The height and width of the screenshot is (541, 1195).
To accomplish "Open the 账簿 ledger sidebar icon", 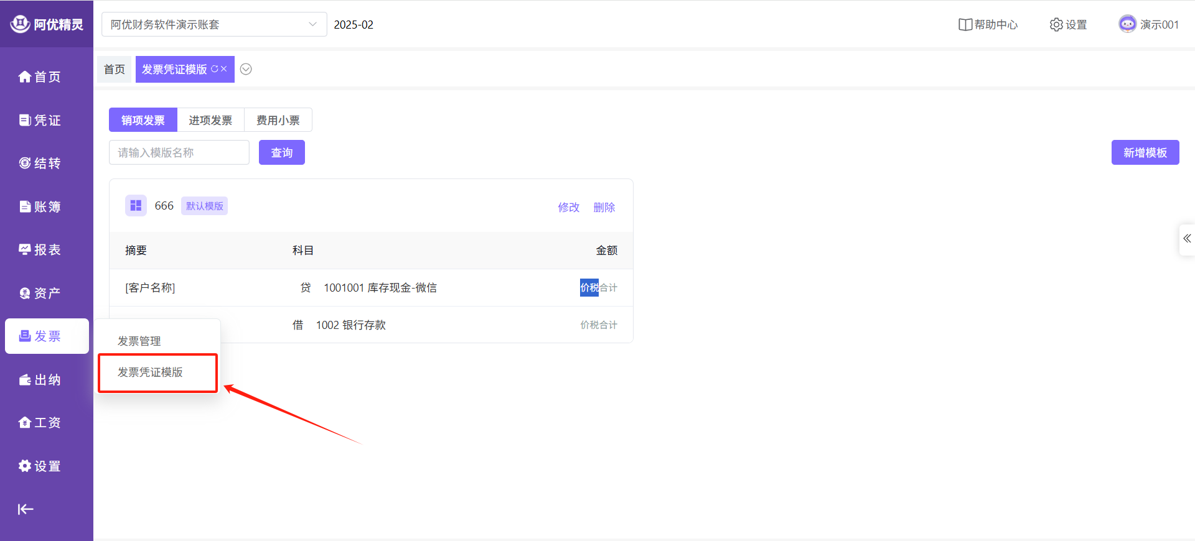I will click(25, 206).
